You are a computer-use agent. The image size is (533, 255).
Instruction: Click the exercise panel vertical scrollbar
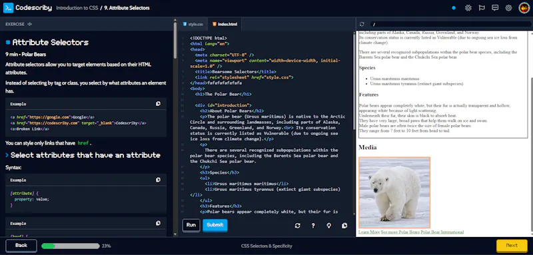pos(175,41)
